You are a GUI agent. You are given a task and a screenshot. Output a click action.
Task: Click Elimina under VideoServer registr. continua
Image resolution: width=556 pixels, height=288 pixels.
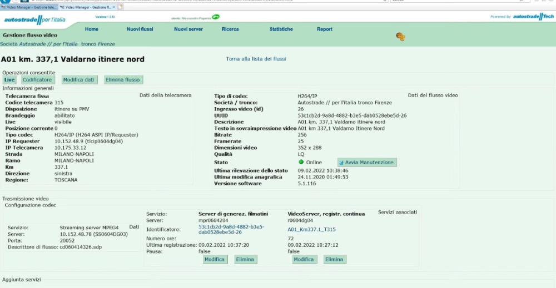click(334, 259)
